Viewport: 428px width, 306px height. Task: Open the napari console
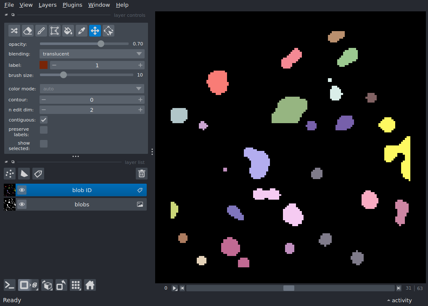coord(10,285)
